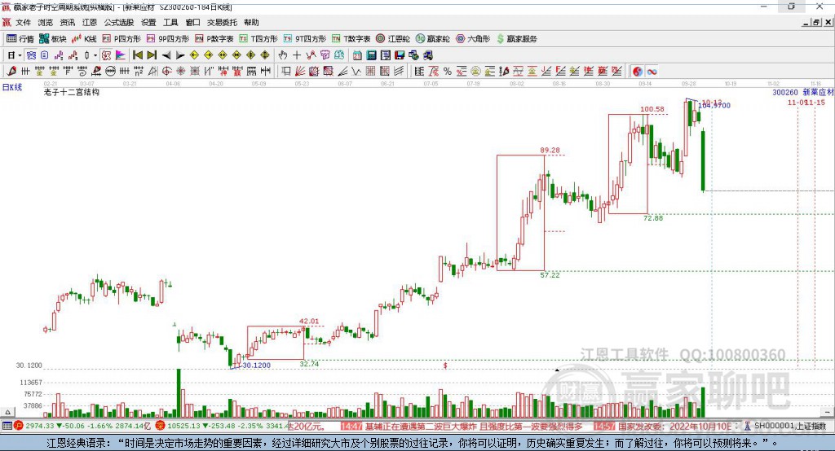Screen dimensions: 835x451
Task: Open the 9P四方形 tool
Action: 168,39
